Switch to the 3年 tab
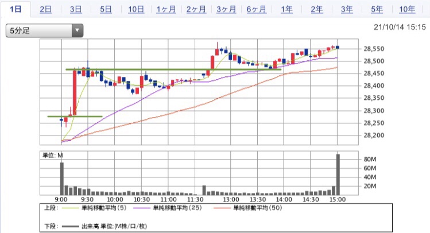 point(346,9)
